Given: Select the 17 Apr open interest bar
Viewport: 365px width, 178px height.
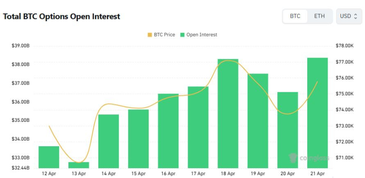Looking at the screenshot, I should pos(198,127).
